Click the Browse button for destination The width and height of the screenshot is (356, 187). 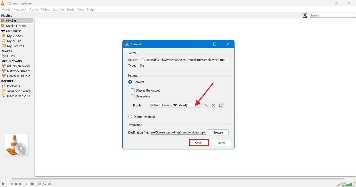point(218,132)
